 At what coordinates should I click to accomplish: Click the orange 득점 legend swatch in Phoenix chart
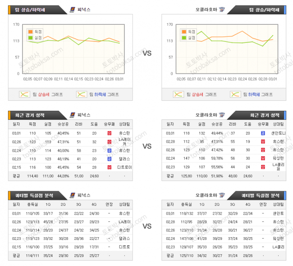pos(31,32)
